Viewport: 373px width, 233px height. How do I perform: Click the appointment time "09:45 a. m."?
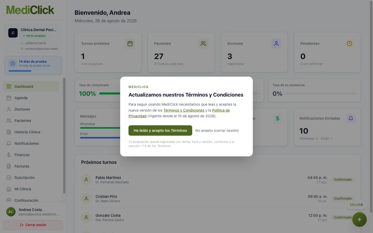[x=318, y=196]
